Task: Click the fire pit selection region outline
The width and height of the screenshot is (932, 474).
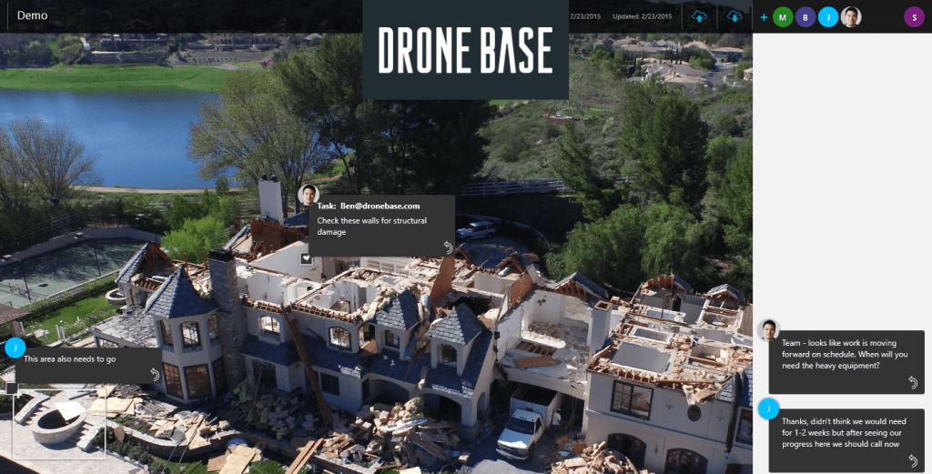Action: tap(58, 424)
